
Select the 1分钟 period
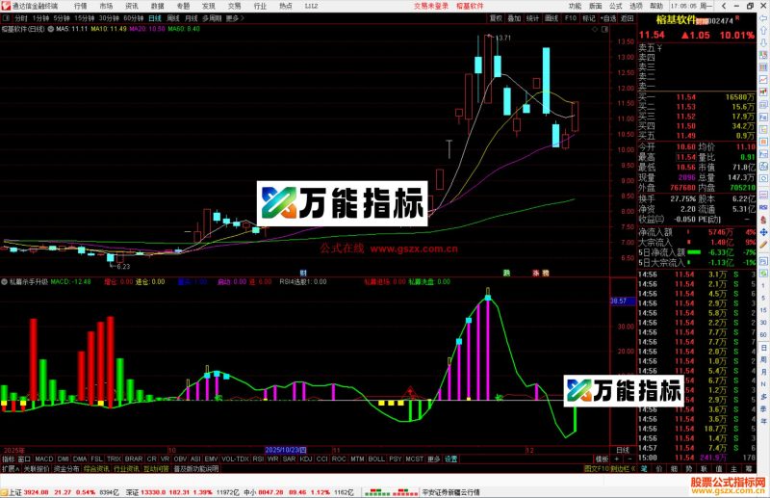click(x=40, y=18)
